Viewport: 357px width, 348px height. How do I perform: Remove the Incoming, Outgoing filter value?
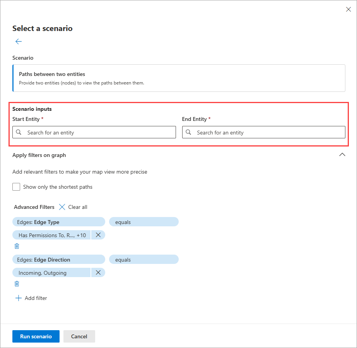(98, 273)
